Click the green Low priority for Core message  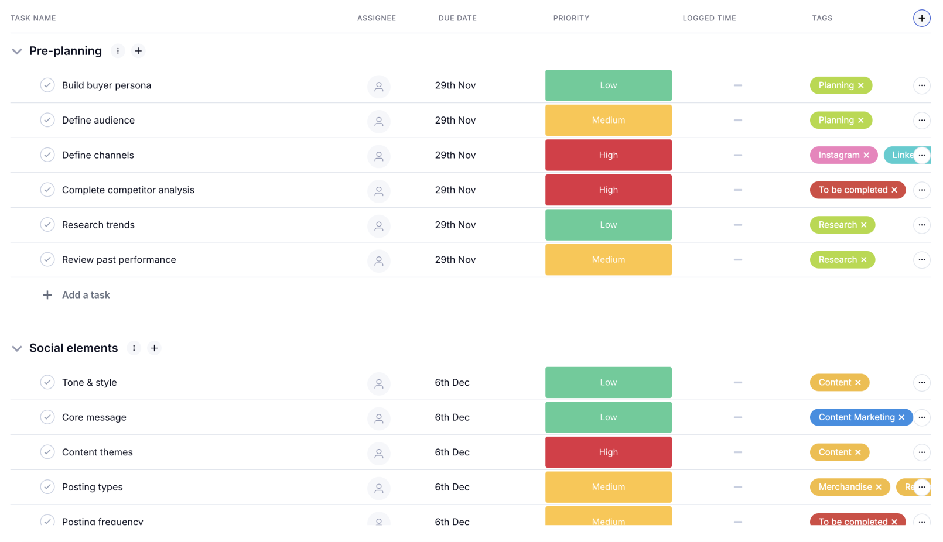coord(608,417)
